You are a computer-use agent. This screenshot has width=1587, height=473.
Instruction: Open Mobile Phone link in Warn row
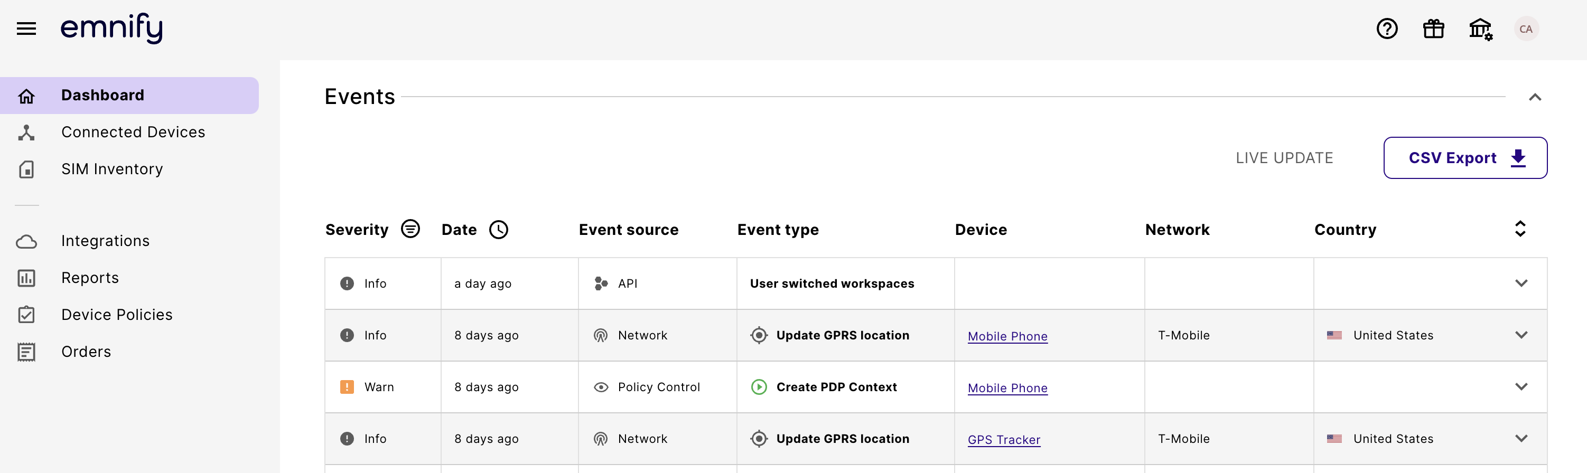[1007, 388]
